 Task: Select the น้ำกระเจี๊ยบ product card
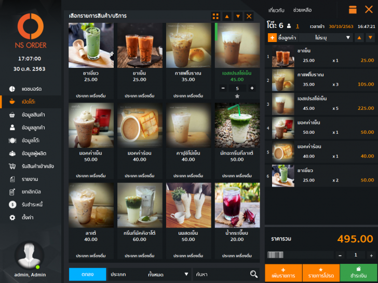(237, 221)
